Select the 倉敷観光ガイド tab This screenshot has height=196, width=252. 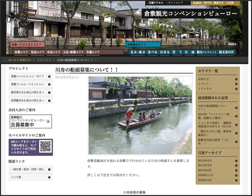coord(143,44)
